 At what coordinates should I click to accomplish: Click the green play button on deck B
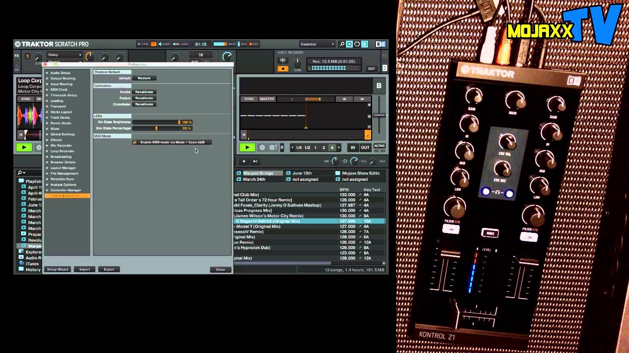tap(247, 148)
